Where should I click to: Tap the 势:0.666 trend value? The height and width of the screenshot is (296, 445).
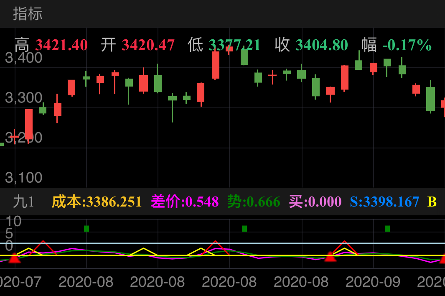(x=254, y=202)
